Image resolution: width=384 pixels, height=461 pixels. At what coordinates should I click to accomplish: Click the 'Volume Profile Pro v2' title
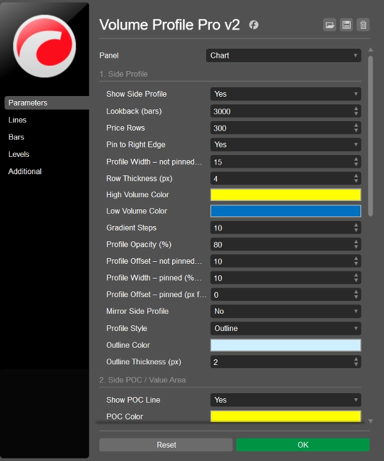tap(170, 25)
